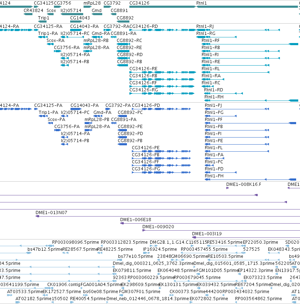Click transcript Rtnl1-RD label
The image size is (300, 304).
[214, 90]
